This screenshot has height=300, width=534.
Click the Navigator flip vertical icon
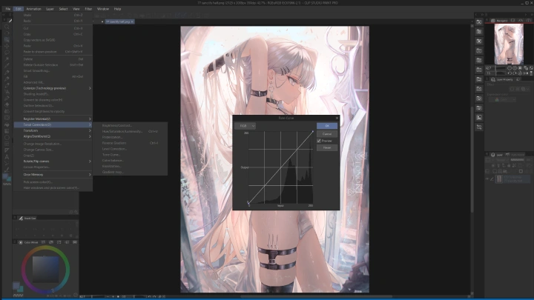coord(531,73)
